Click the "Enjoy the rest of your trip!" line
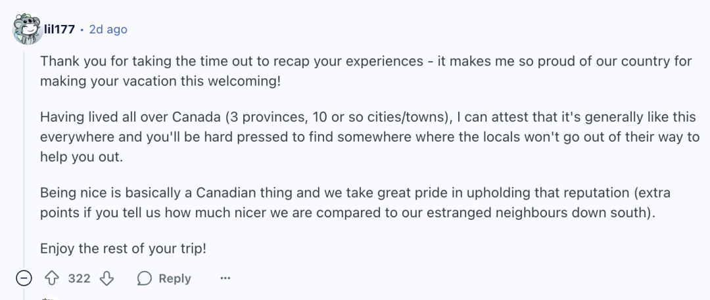Image resolution: width=710 pixels, height=300 pixels. point(123,249)
